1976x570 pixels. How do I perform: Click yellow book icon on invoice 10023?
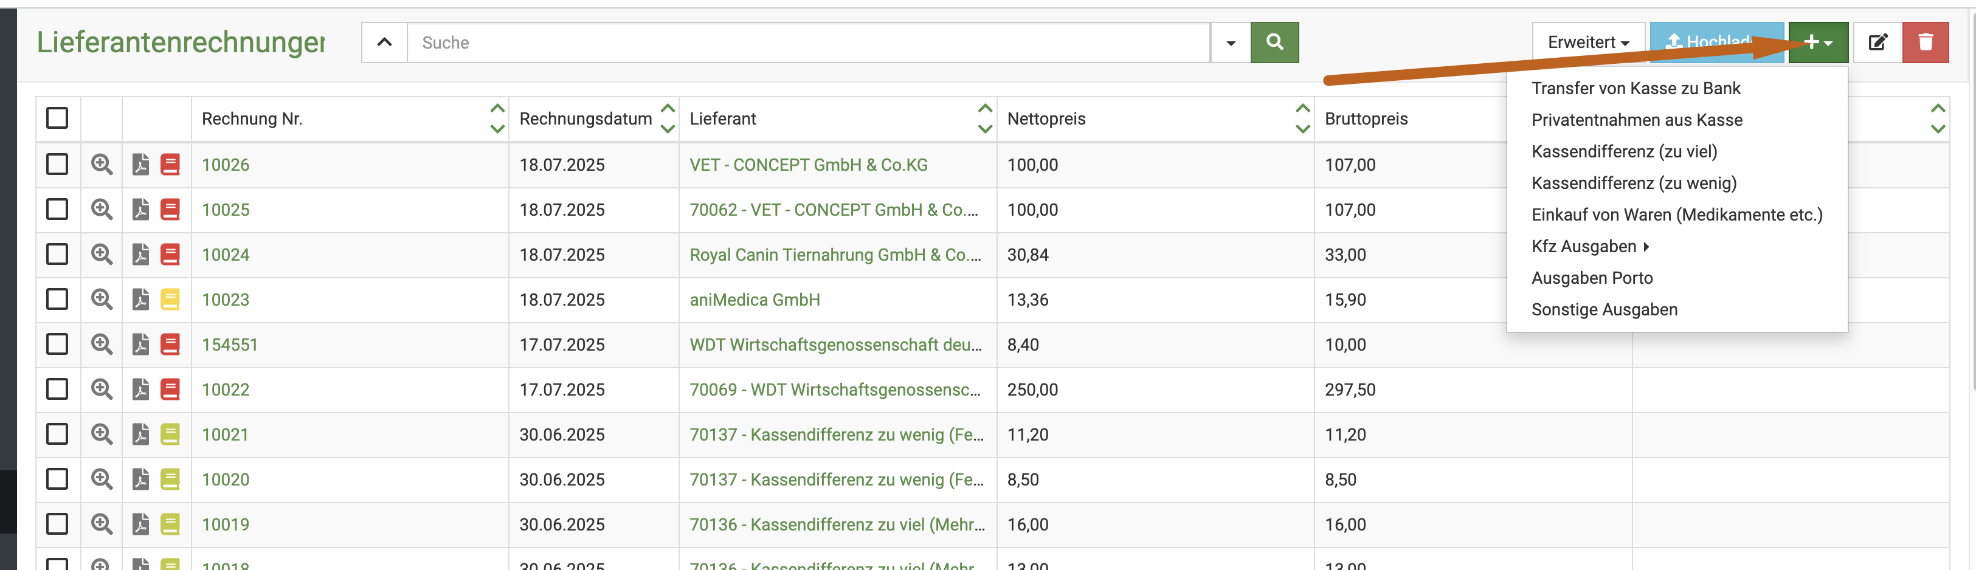tap(170, 299)
